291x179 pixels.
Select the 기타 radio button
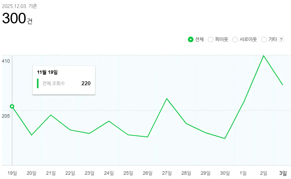(x=264, y=39)
